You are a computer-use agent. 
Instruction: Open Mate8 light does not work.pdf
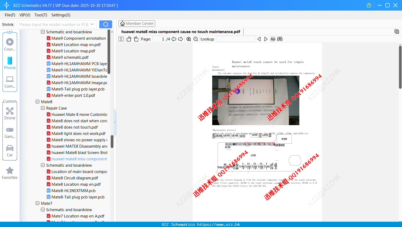(78, 133)
